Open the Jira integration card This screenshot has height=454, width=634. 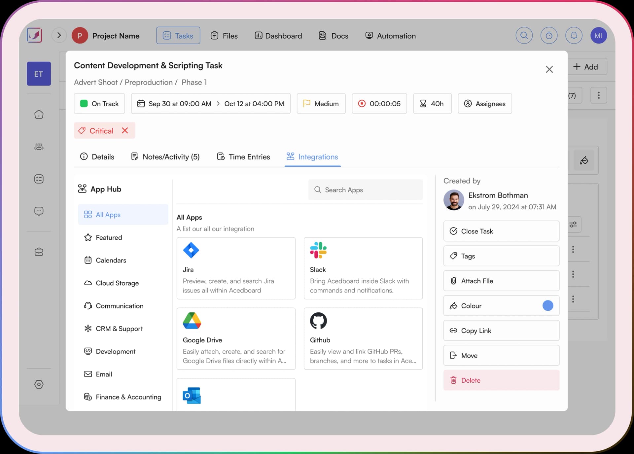click(x=236, y=268)
